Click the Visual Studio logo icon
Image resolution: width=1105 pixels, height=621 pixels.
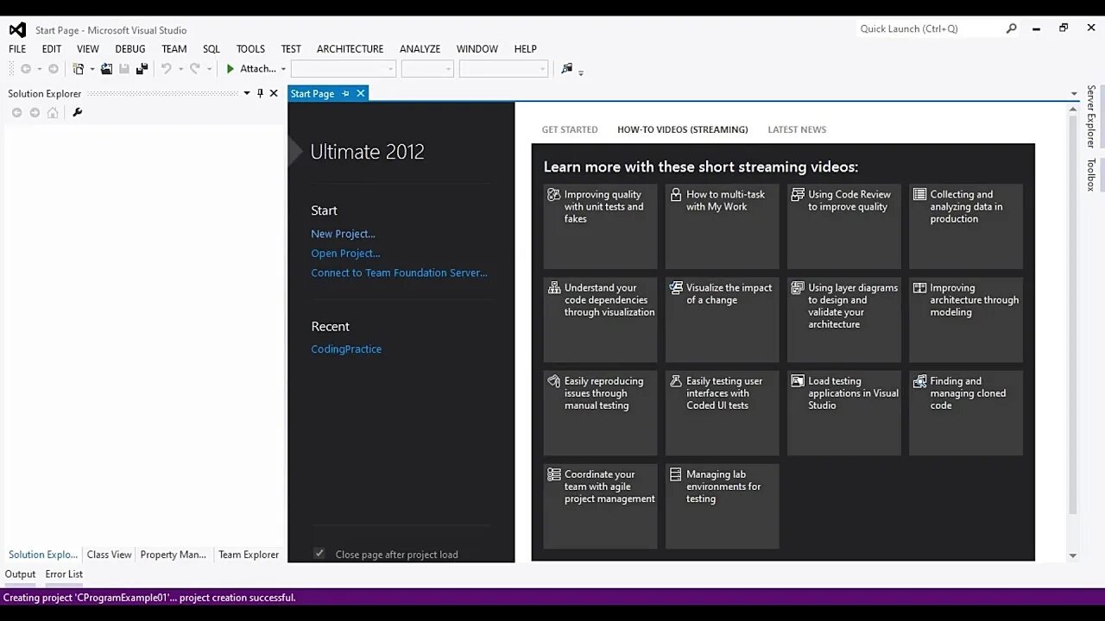17,29
